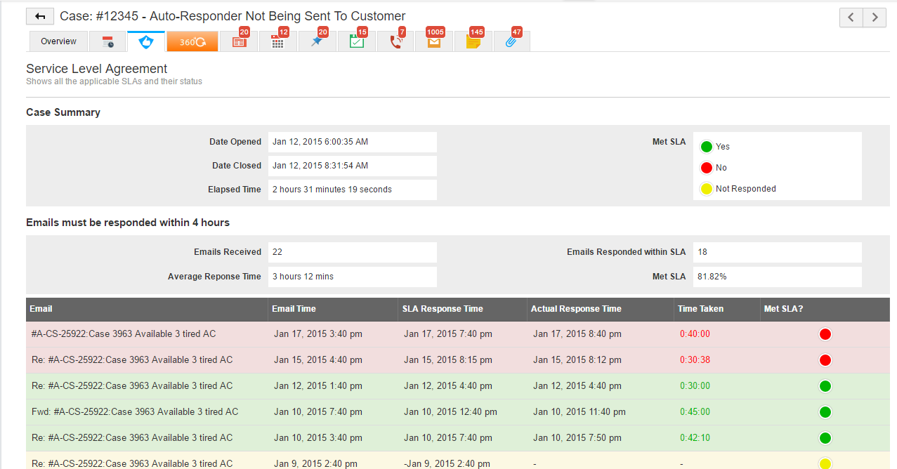Open the yellow notes tab showing 145
The width and height of the screenshot is (897, 469).
pyautogui.click(x=473, y=41)
